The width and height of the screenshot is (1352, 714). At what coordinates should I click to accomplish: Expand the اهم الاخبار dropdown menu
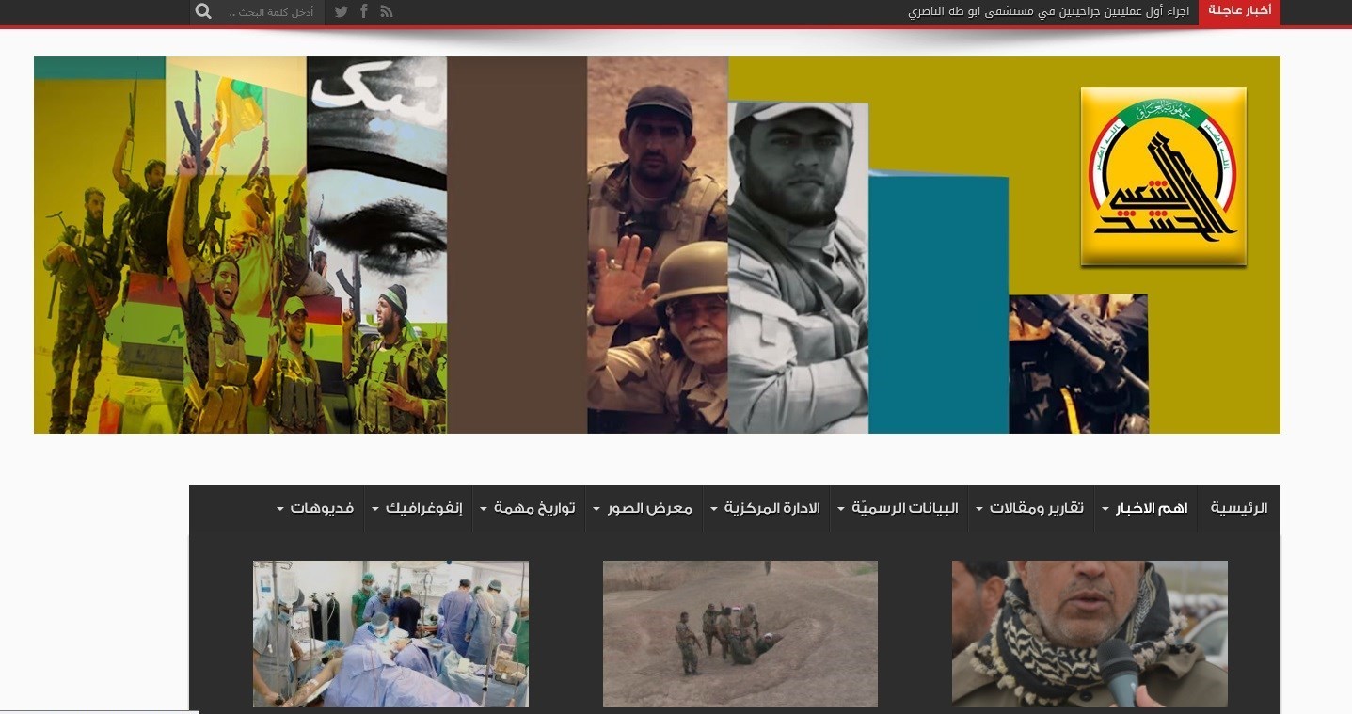click(1146, 508)
